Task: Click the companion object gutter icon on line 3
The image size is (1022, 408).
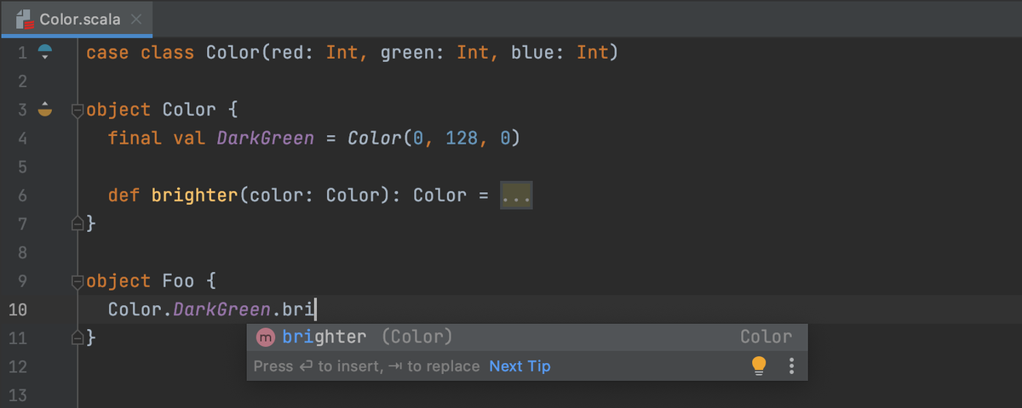Action: 45,110
